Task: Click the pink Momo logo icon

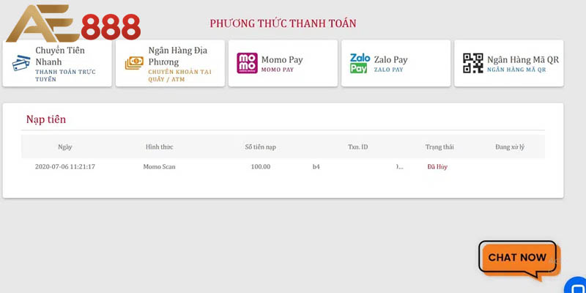Action: click(x=247, y=63)
